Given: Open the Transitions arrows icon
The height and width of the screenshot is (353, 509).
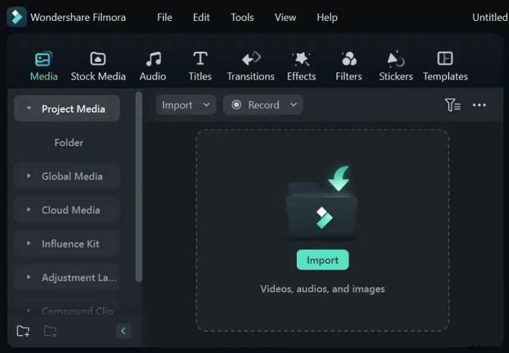Looking at the screenshot, I should pyautogui.click(x=251, y=59).
